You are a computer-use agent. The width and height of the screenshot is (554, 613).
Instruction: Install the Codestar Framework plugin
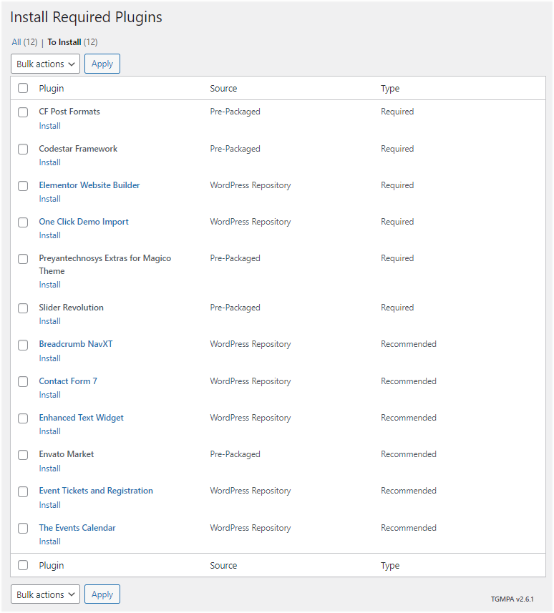(49, 162)
